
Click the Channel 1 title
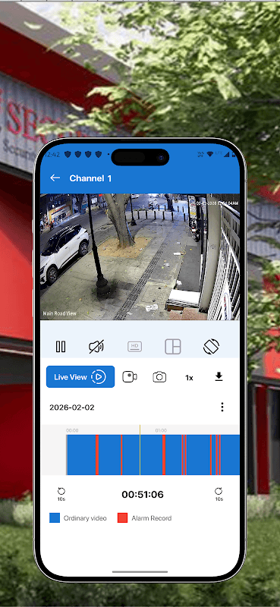[x=90, y=178]
